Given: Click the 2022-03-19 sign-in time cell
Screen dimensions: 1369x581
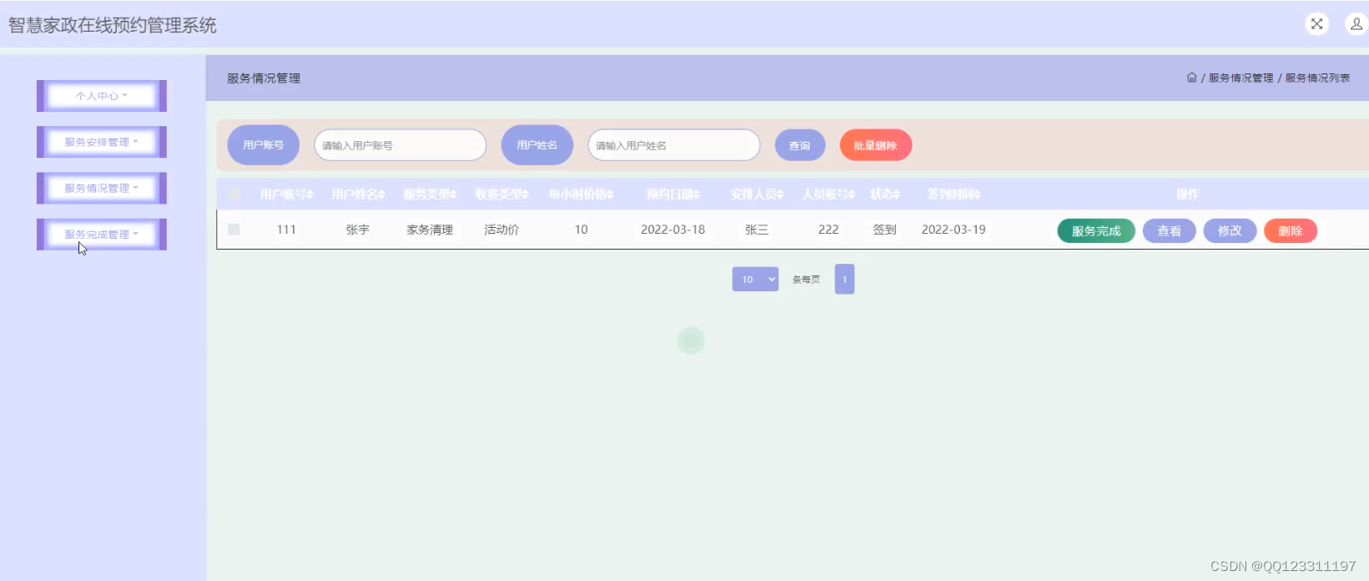Looking at the screenshot, I should (x=953, y=230).
